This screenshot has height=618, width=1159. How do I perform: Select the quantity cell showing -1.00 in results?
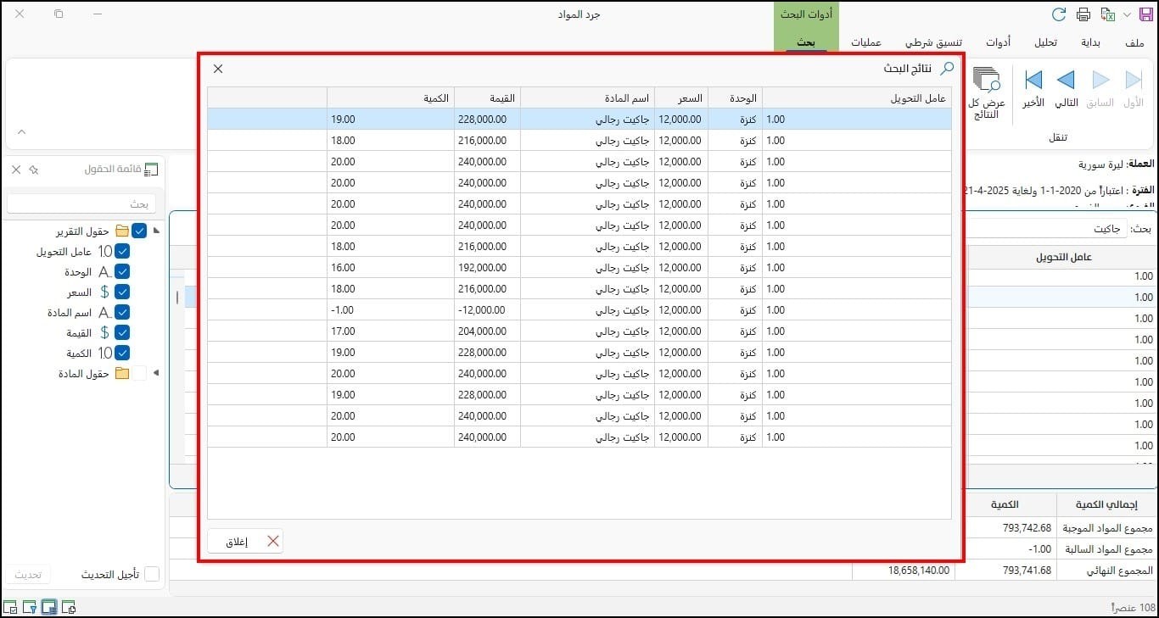pos(391,310)
